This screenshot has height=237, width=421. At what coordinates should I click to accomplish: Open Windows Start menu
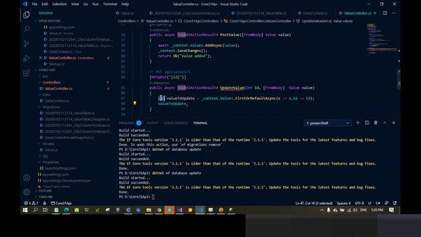tap(25, 210)
